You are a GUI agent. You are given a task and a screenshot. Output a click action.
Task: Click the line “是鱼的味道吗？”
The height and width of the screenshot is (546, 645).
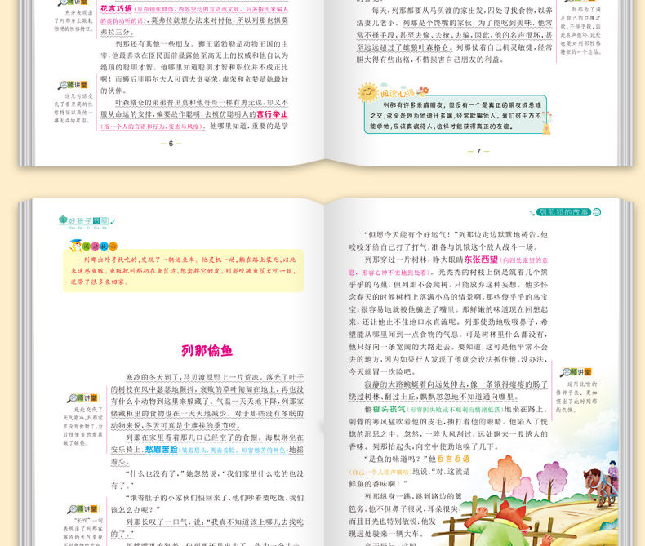[x=416, y=459]
